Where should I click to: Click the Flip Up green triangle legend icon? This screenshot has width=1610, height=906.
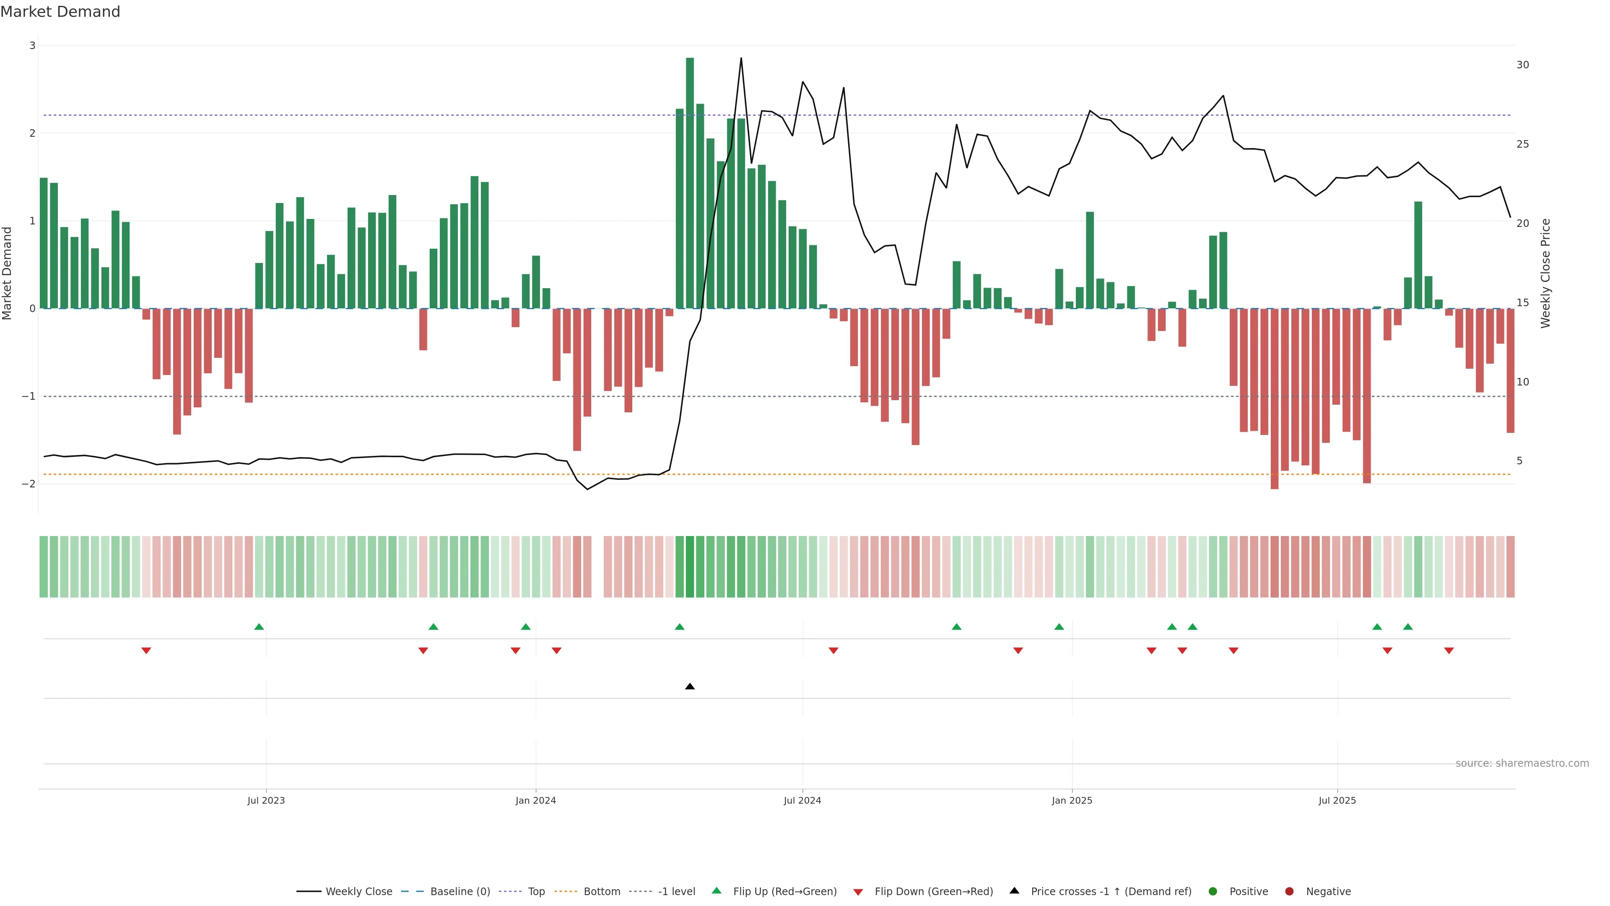click(717, 891)
